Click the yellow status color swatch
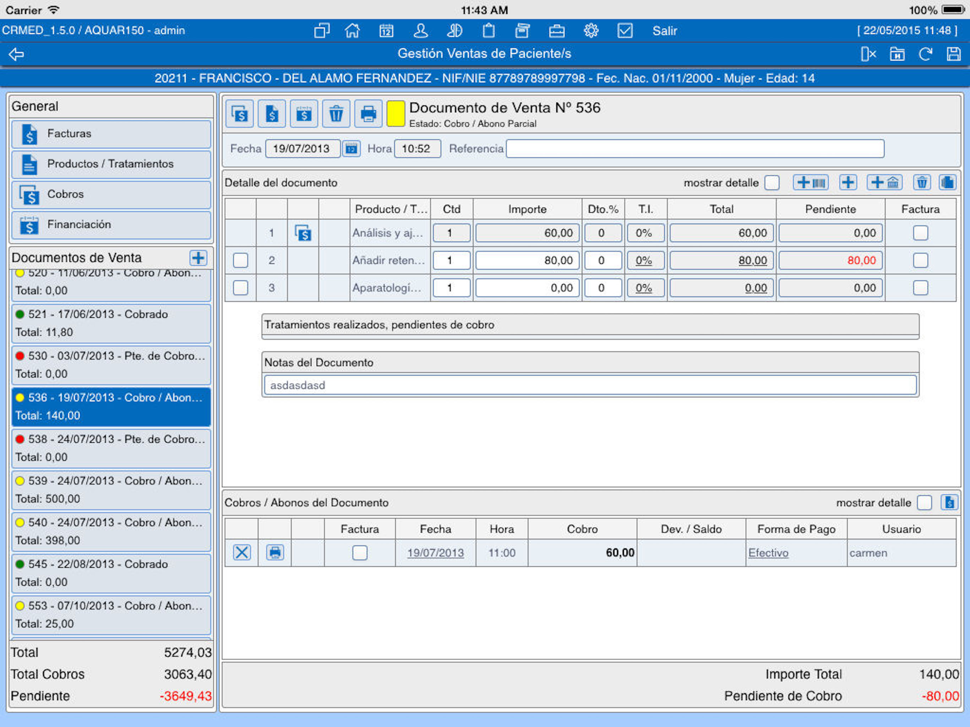The height and width of the screenshot is (727, 970). click(395, 114)
